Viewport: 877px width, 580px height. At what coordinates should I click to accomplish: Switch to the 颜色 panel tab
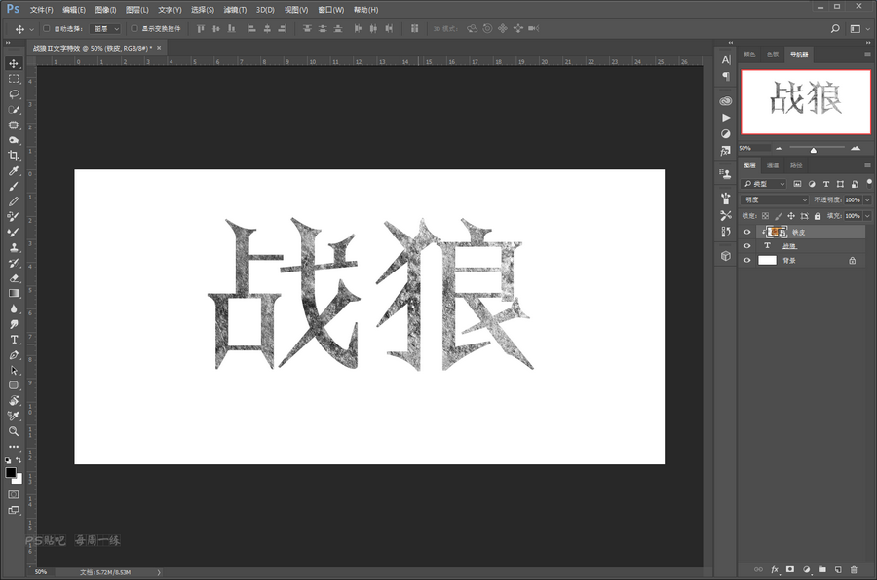coord(749,54)
